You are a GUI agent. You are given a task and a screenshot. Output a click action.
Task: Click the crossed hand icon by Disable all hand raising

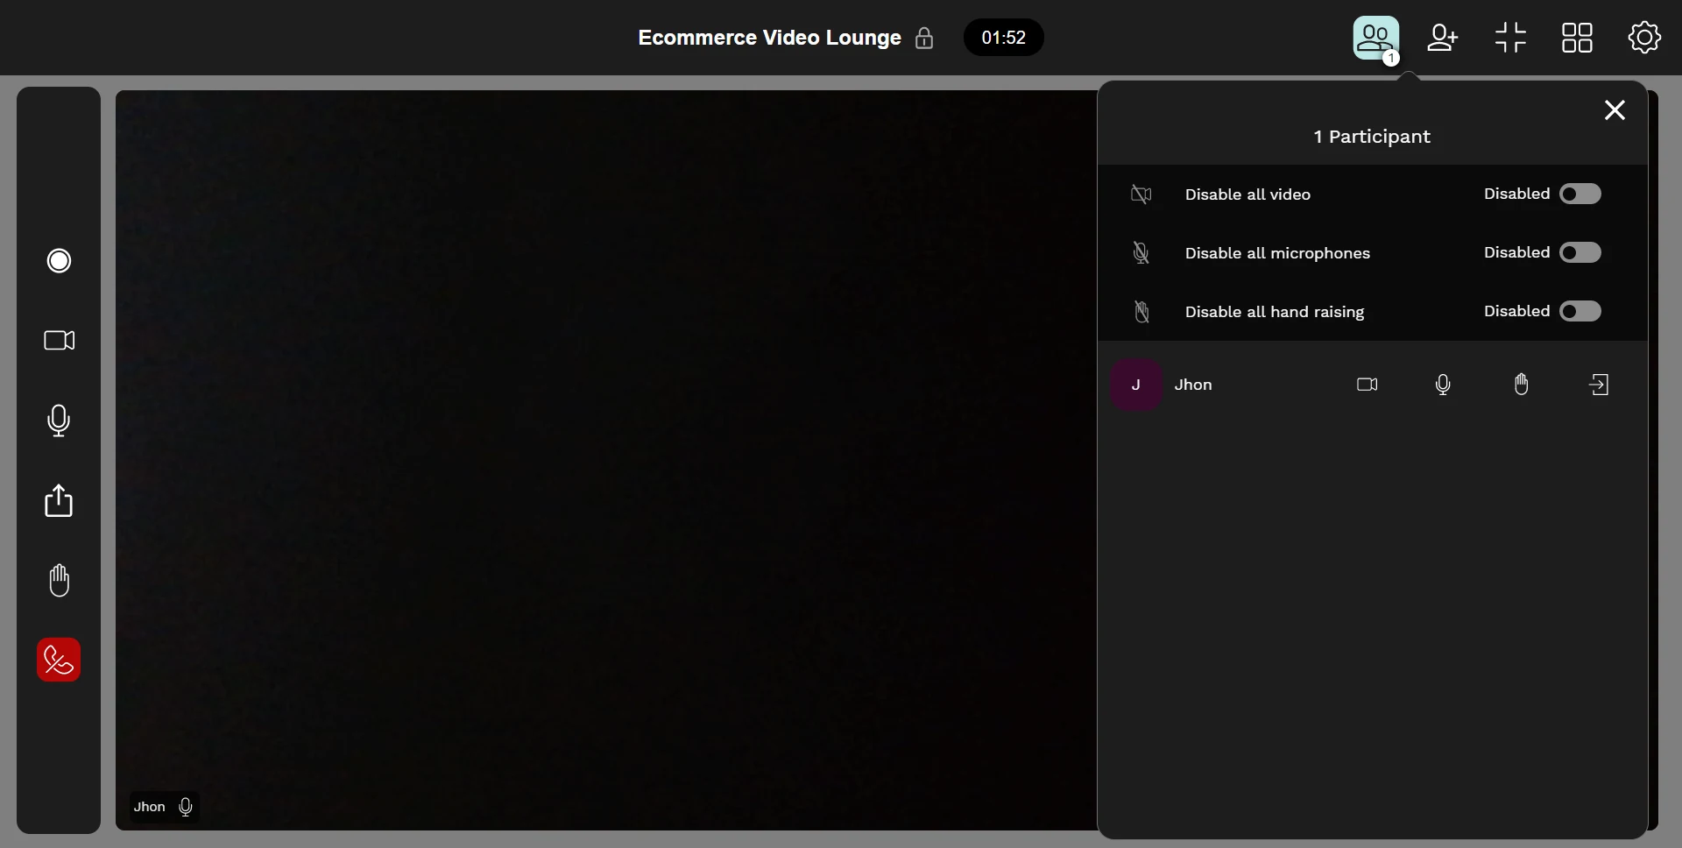click(1141, 312)
